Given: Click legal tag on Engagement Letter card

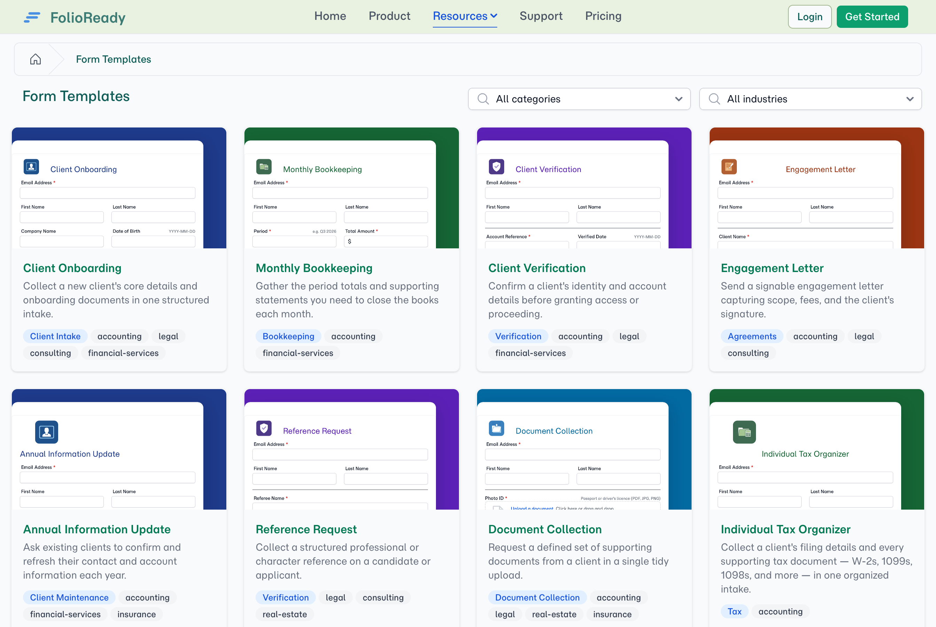Looking at the screenshot, I should [x=864, y=336].
